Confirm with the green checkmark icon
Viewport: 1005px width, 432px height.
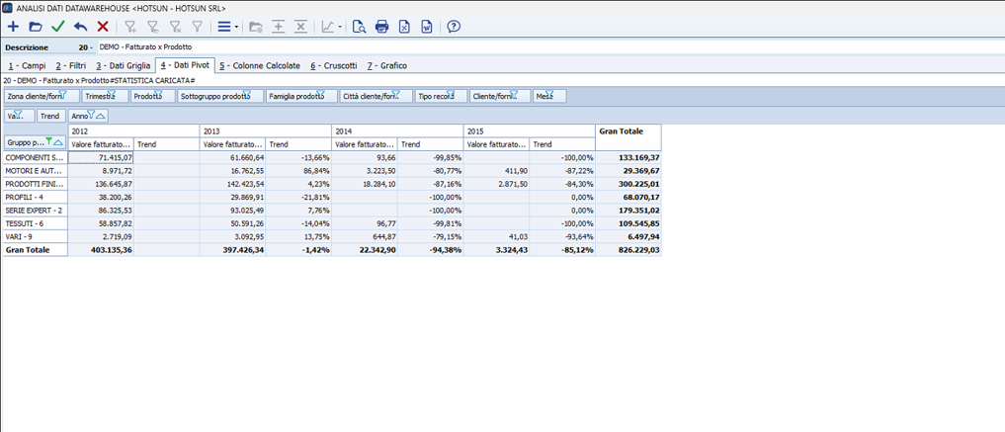pos(57,27)
